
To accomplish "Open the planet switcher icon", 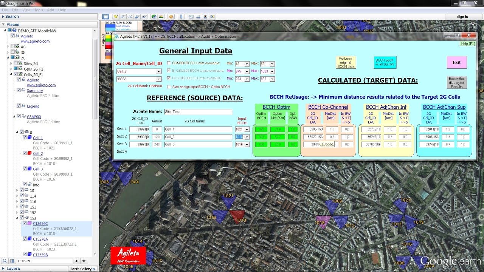I will click(x=171, y=17).
